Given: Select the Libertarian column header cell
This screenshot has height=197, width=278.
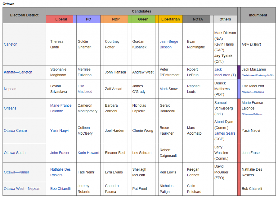Looking at the screenshot, I should [170, 19].
